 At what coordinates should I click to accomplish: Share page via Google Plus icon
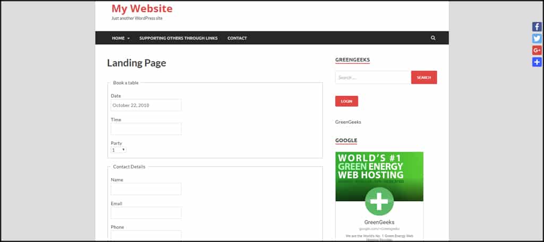tap(537, 50)
